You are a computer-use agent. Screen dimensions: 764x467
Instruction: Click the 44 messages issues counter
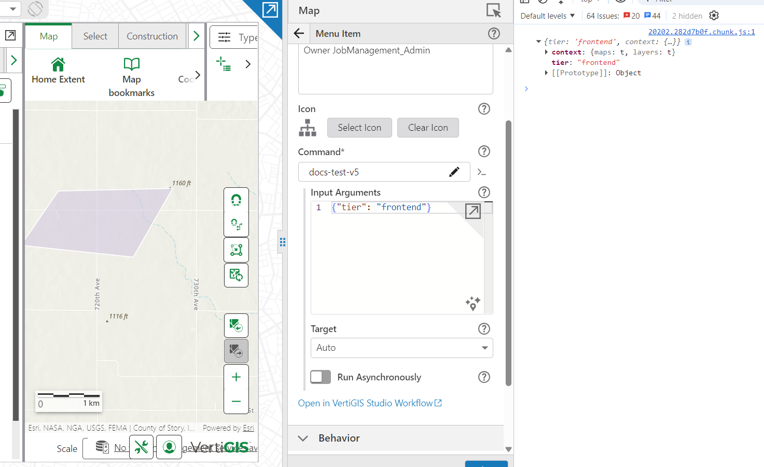pos(652,16)
